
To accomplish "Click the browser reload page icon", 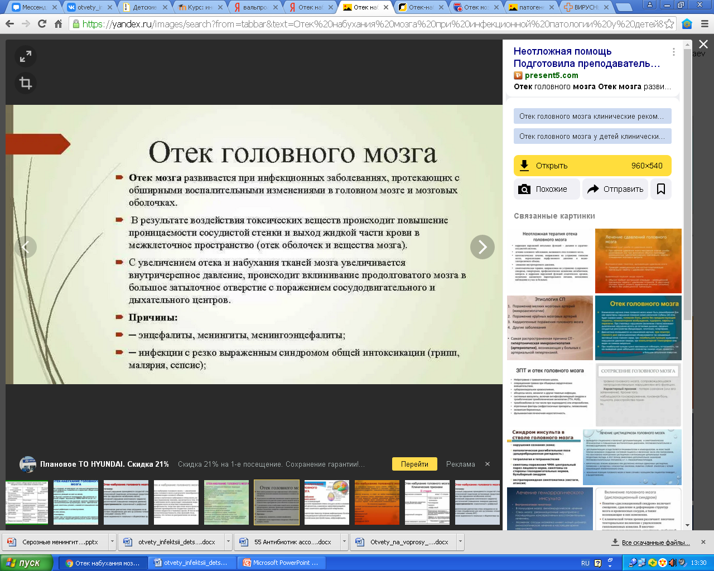I will (42, 24).
